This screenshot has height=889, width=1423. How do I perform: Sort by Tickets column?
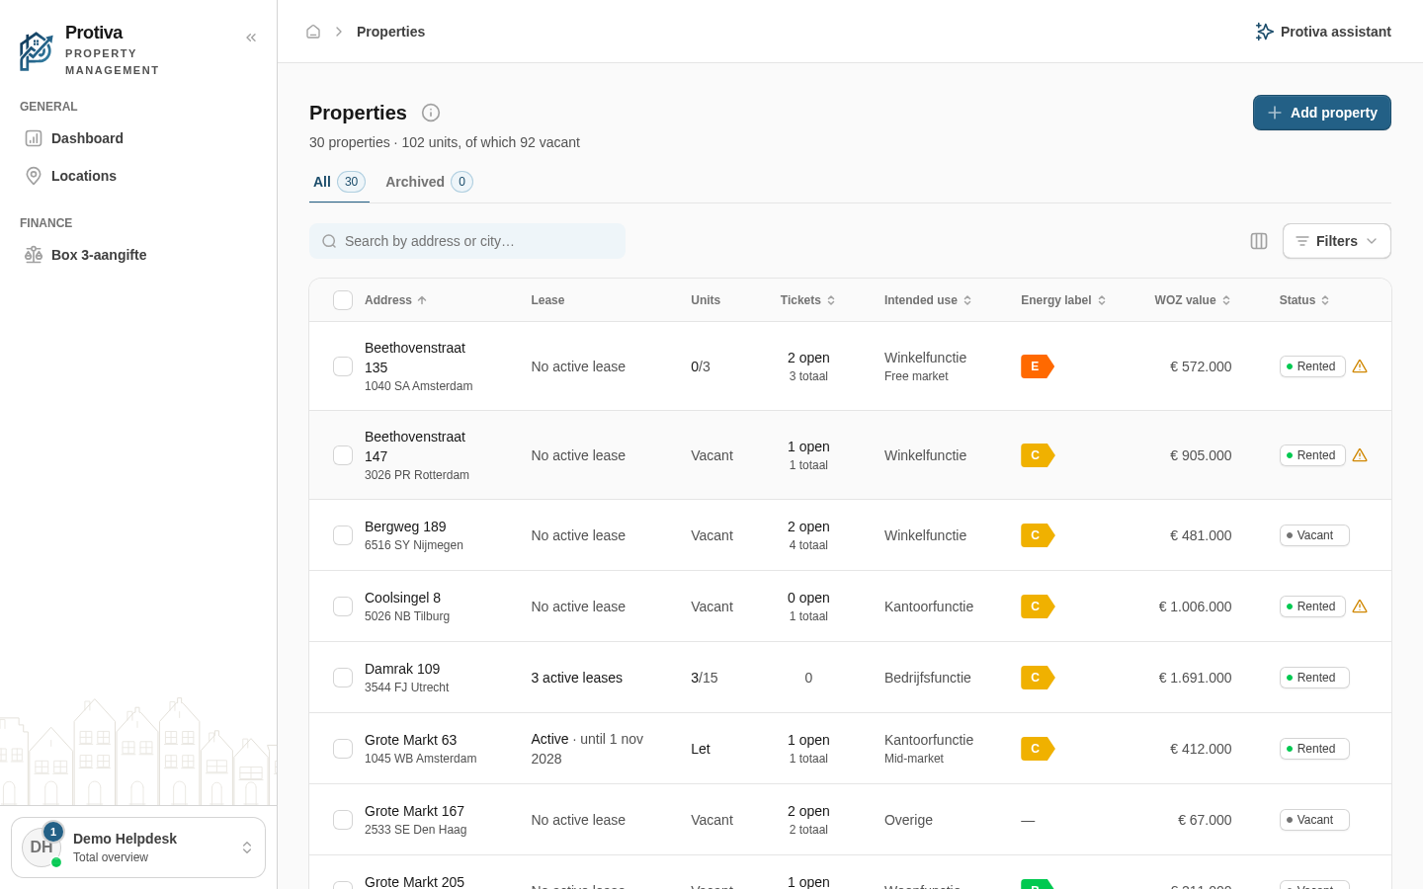[807, 300]
